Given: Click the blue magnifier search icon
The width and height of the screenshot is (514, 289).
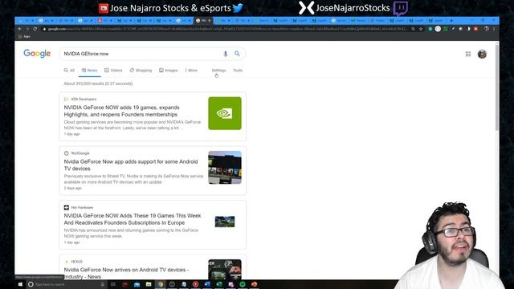Looking at the screenshot, I should click(x=237, y=54).
